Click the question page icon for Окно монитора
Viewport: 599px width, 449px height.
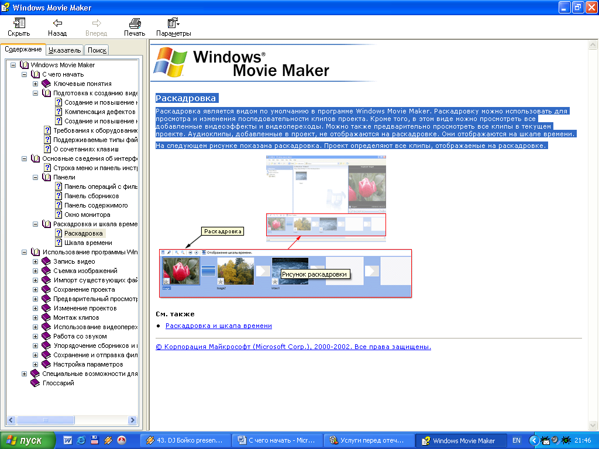coord(58,215)
